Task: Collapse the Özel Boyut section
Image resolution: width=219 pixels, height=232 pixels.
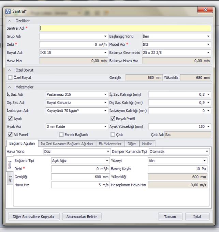Action: (10, 70)
